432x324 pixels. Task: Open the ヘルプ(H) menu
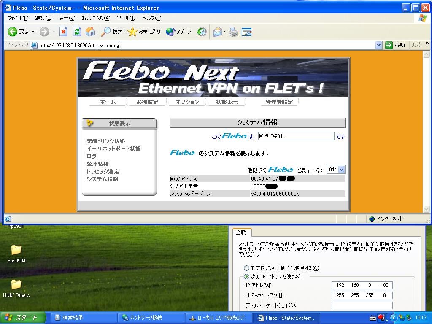[151, 18]
